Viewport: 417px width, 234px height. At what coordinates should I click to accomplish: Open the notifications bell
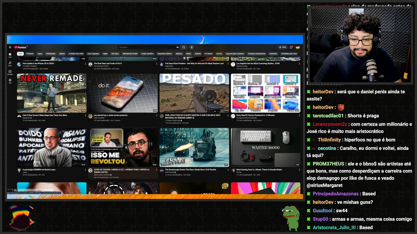pyautogui.click(x=291, y=47)
